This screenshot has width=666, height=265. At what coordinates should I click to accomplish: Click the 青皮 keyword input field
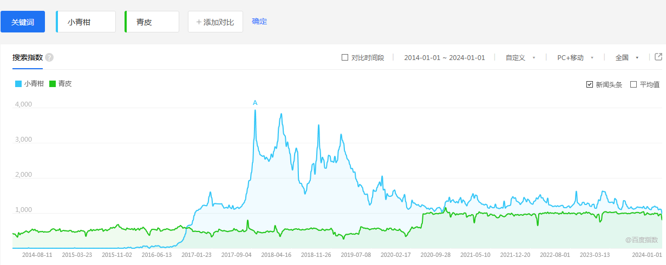pyautogui.click(x=153, y=22)
